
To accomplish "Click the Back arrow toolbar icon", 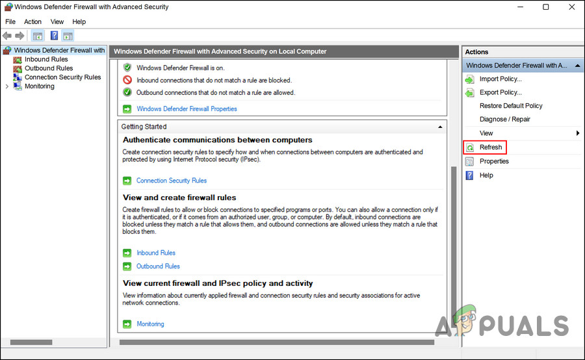I will [6, 36].
